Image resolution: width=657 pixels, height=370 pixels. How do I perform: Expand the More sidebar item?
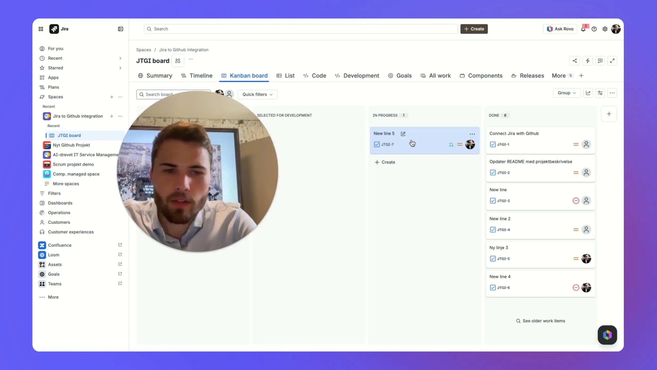tap(53, 297)
